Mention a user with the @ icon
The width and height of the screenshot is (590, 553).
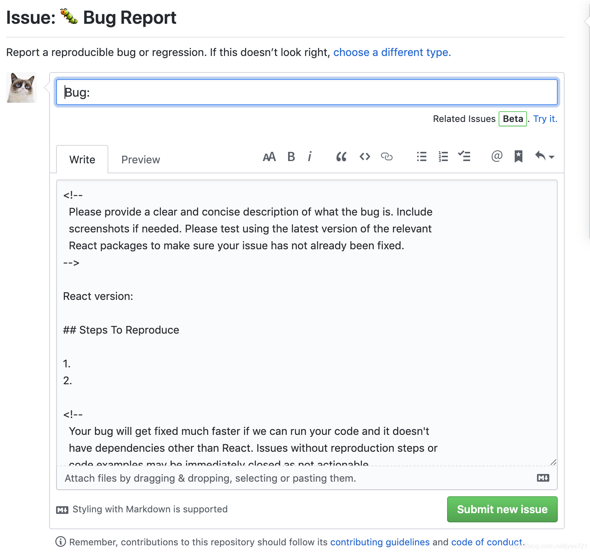(497, 156)
